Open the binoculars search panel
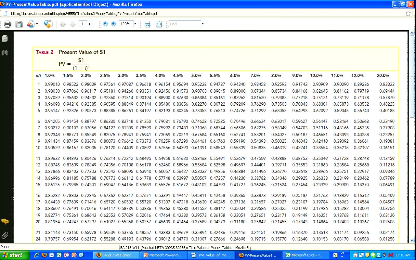The width and height of the screenshot is (416, 260). coord(5,52)
